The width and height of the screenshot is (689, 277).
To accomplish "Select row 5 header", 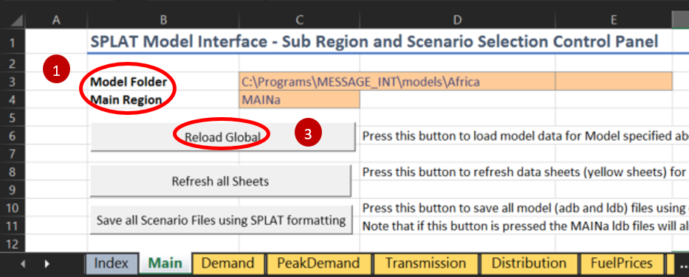I will point(13,117).
